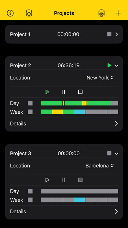
Task: Click Project 3 Day gray bar
Action: point(80,191)
